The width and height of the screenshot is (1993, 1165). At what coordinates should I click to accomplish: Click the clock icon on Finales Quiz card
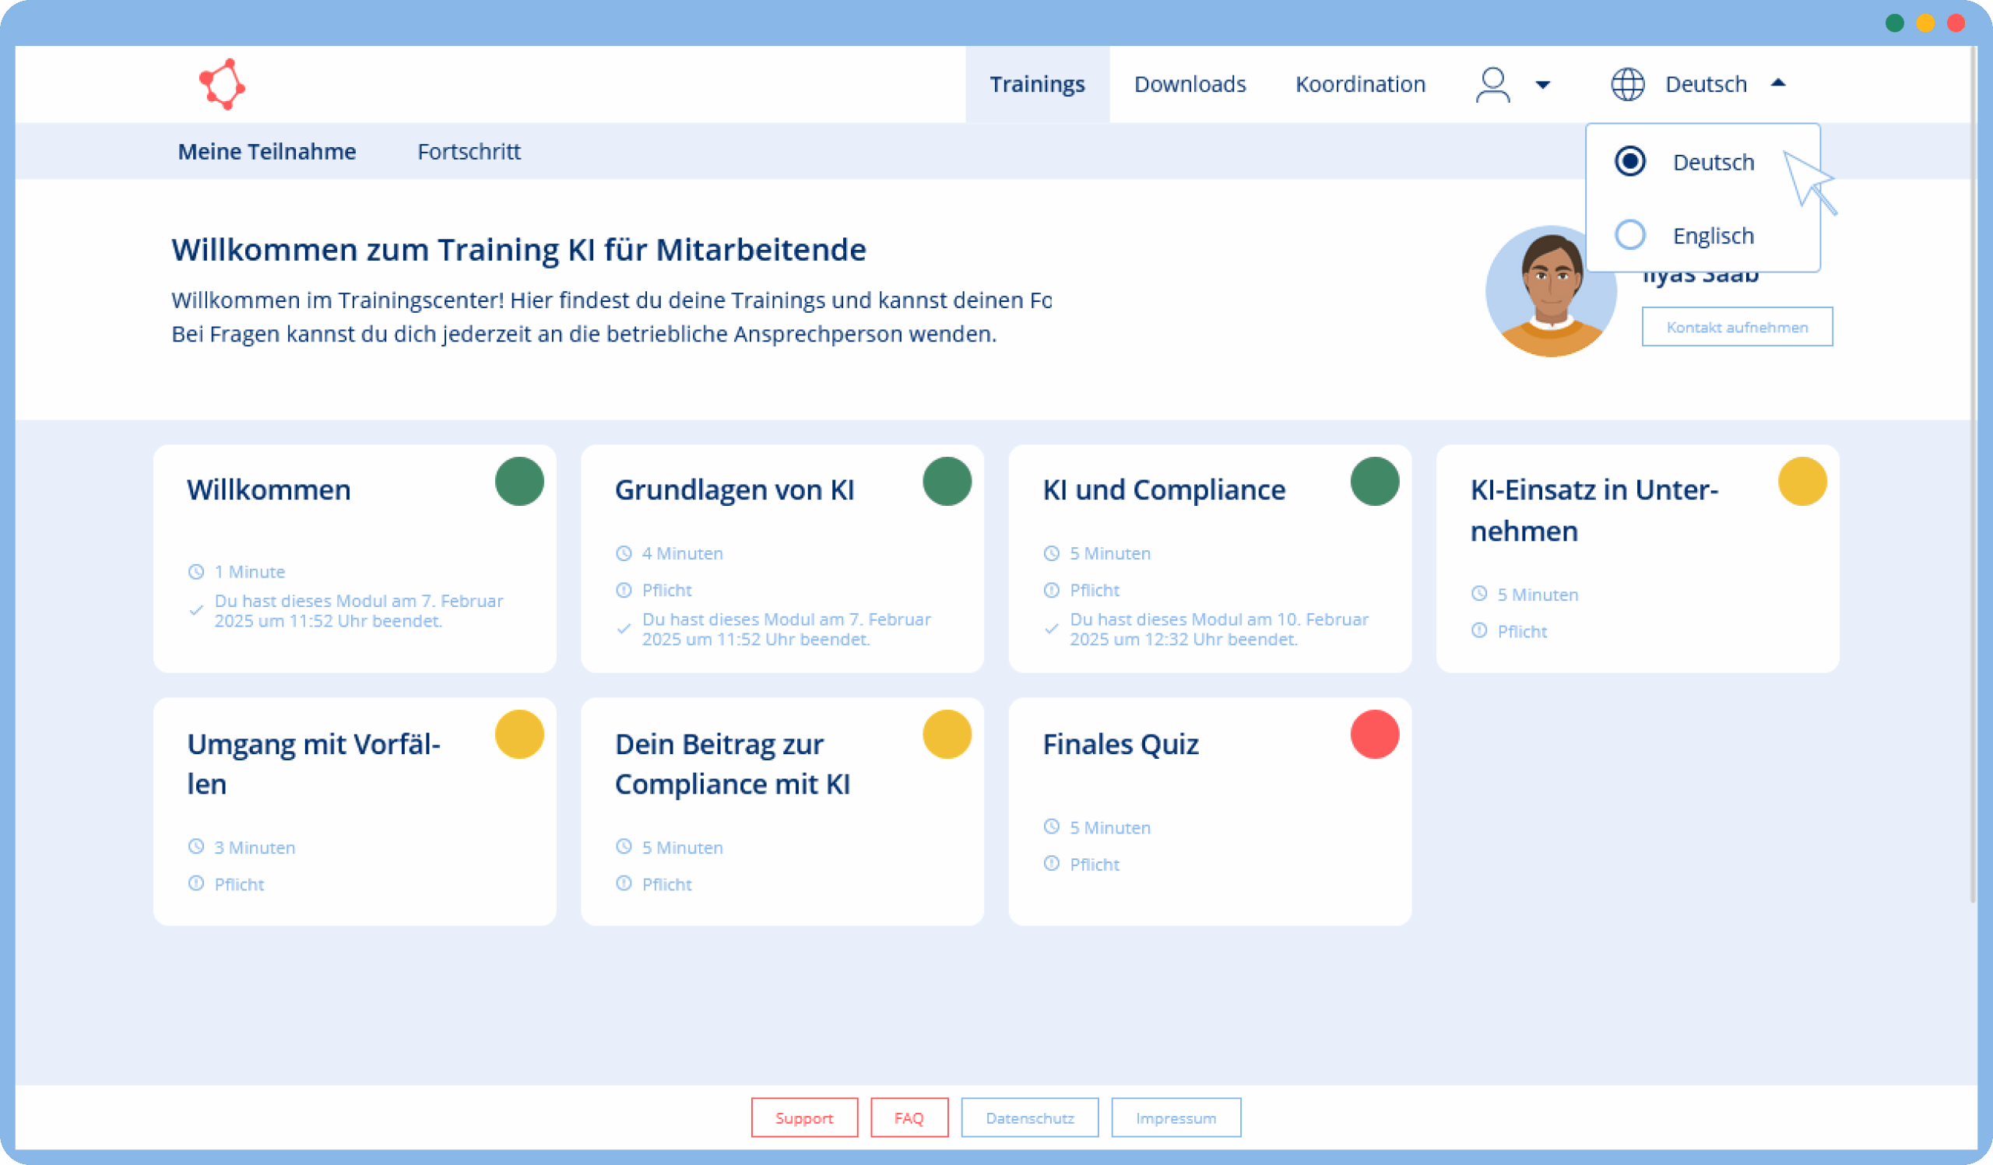pyautogui.click(x=1051, y=826)
